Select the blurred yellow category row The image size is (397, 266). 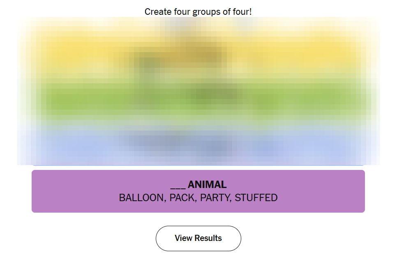198,53
